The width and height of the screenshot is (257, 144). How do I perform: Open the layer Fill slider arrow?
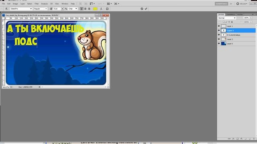pos(251,22)
